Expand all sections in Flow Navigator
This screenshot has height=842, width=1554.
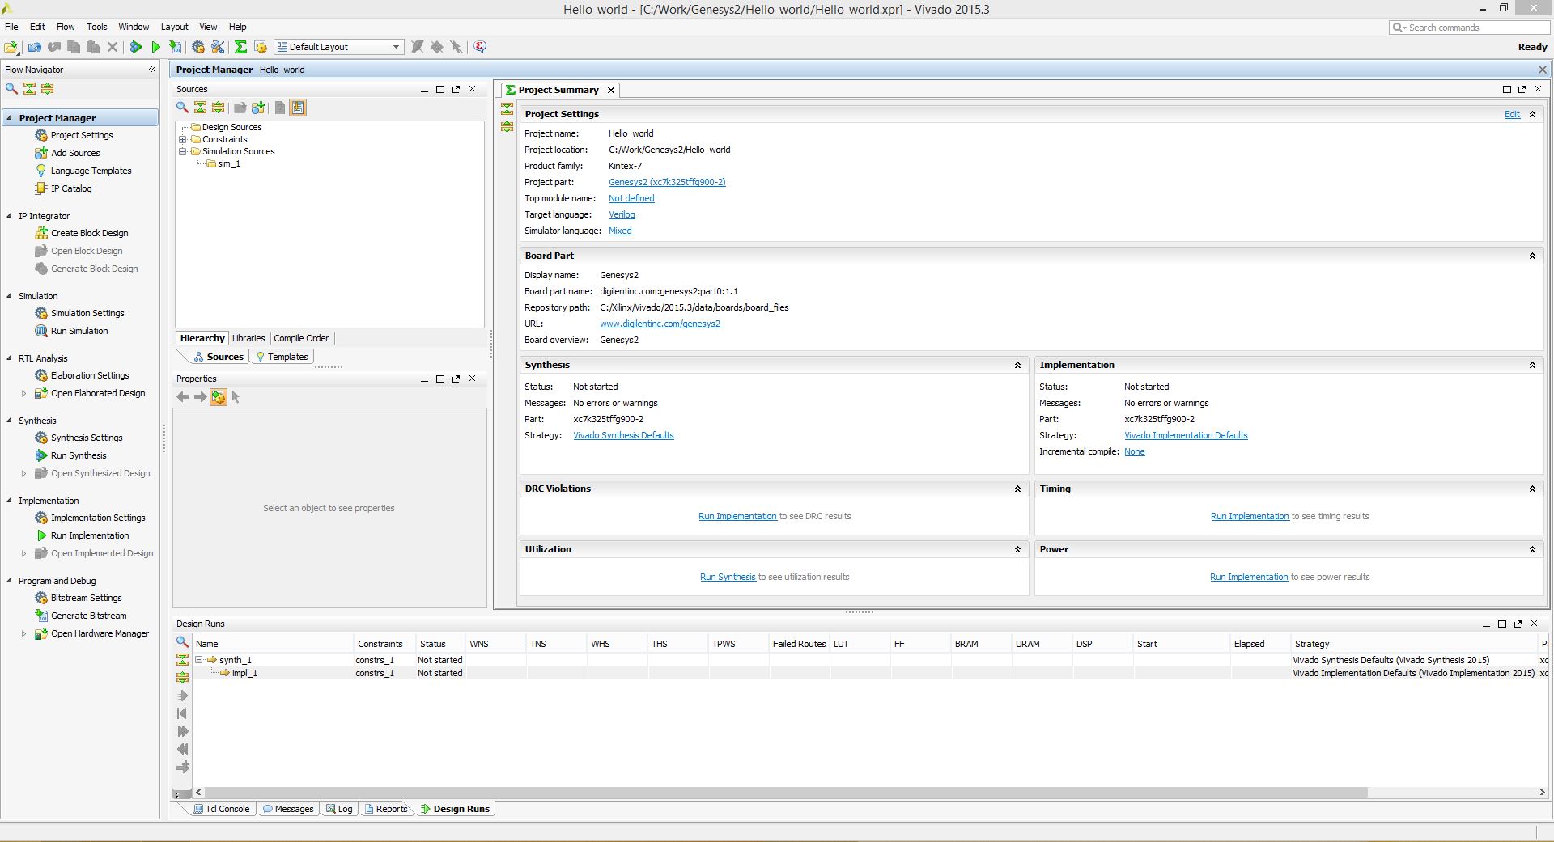(48, 89)
